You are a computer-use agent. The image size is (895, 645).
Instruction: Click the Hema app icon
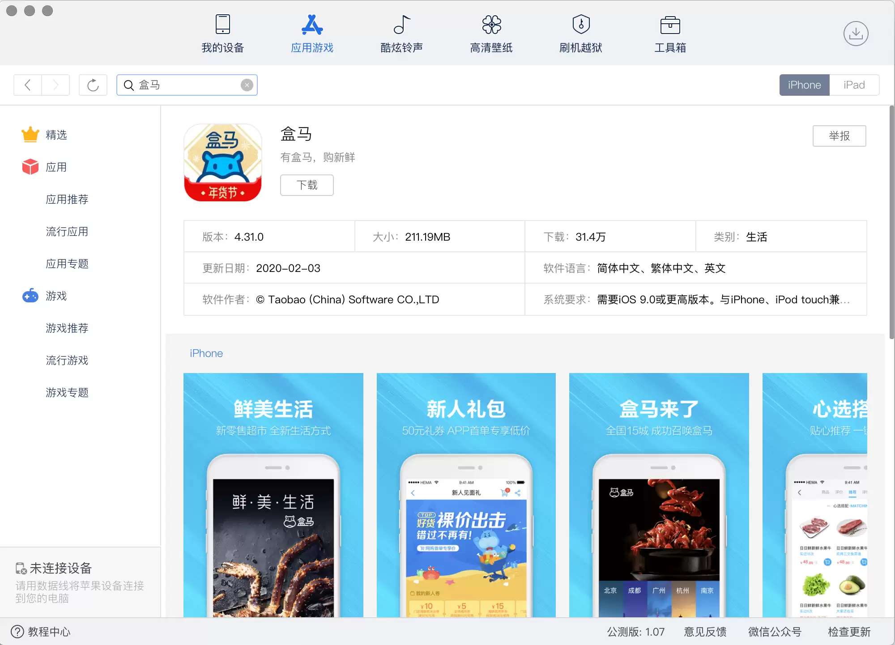[222, 163]
